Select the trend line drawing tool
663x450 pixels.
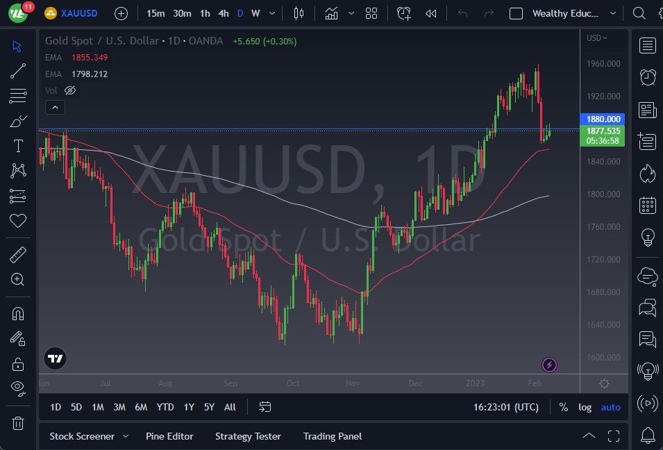point(17,71)
